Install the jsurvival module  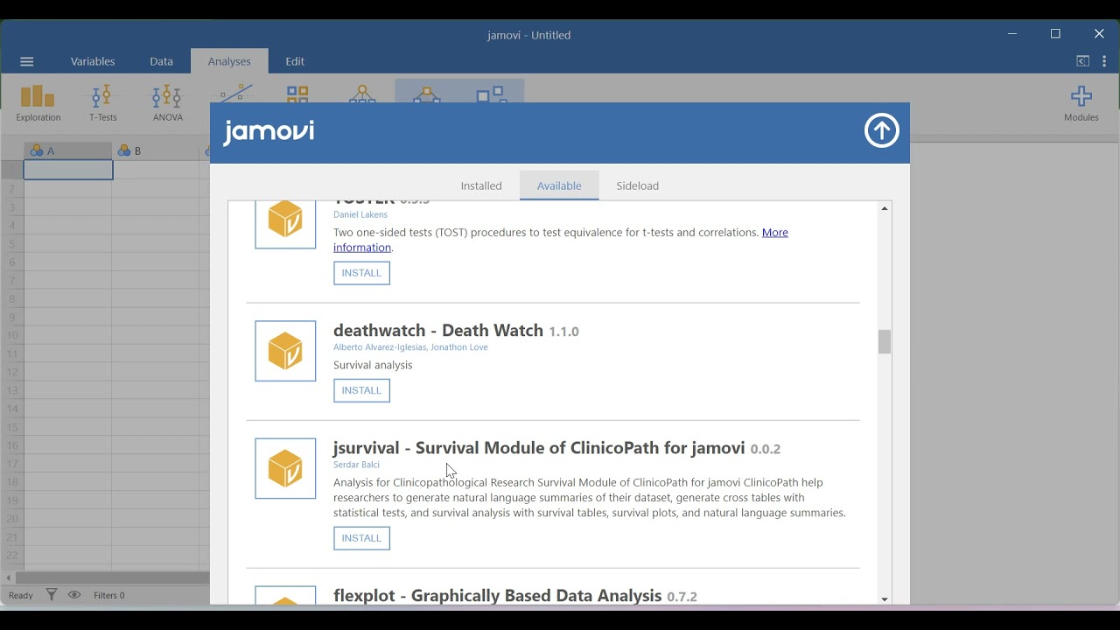tap(361, 538)
